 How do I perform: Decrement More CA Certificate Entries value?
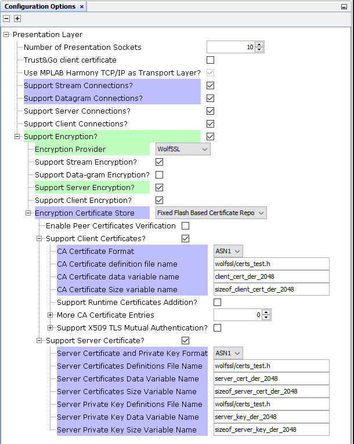[266, 318]
